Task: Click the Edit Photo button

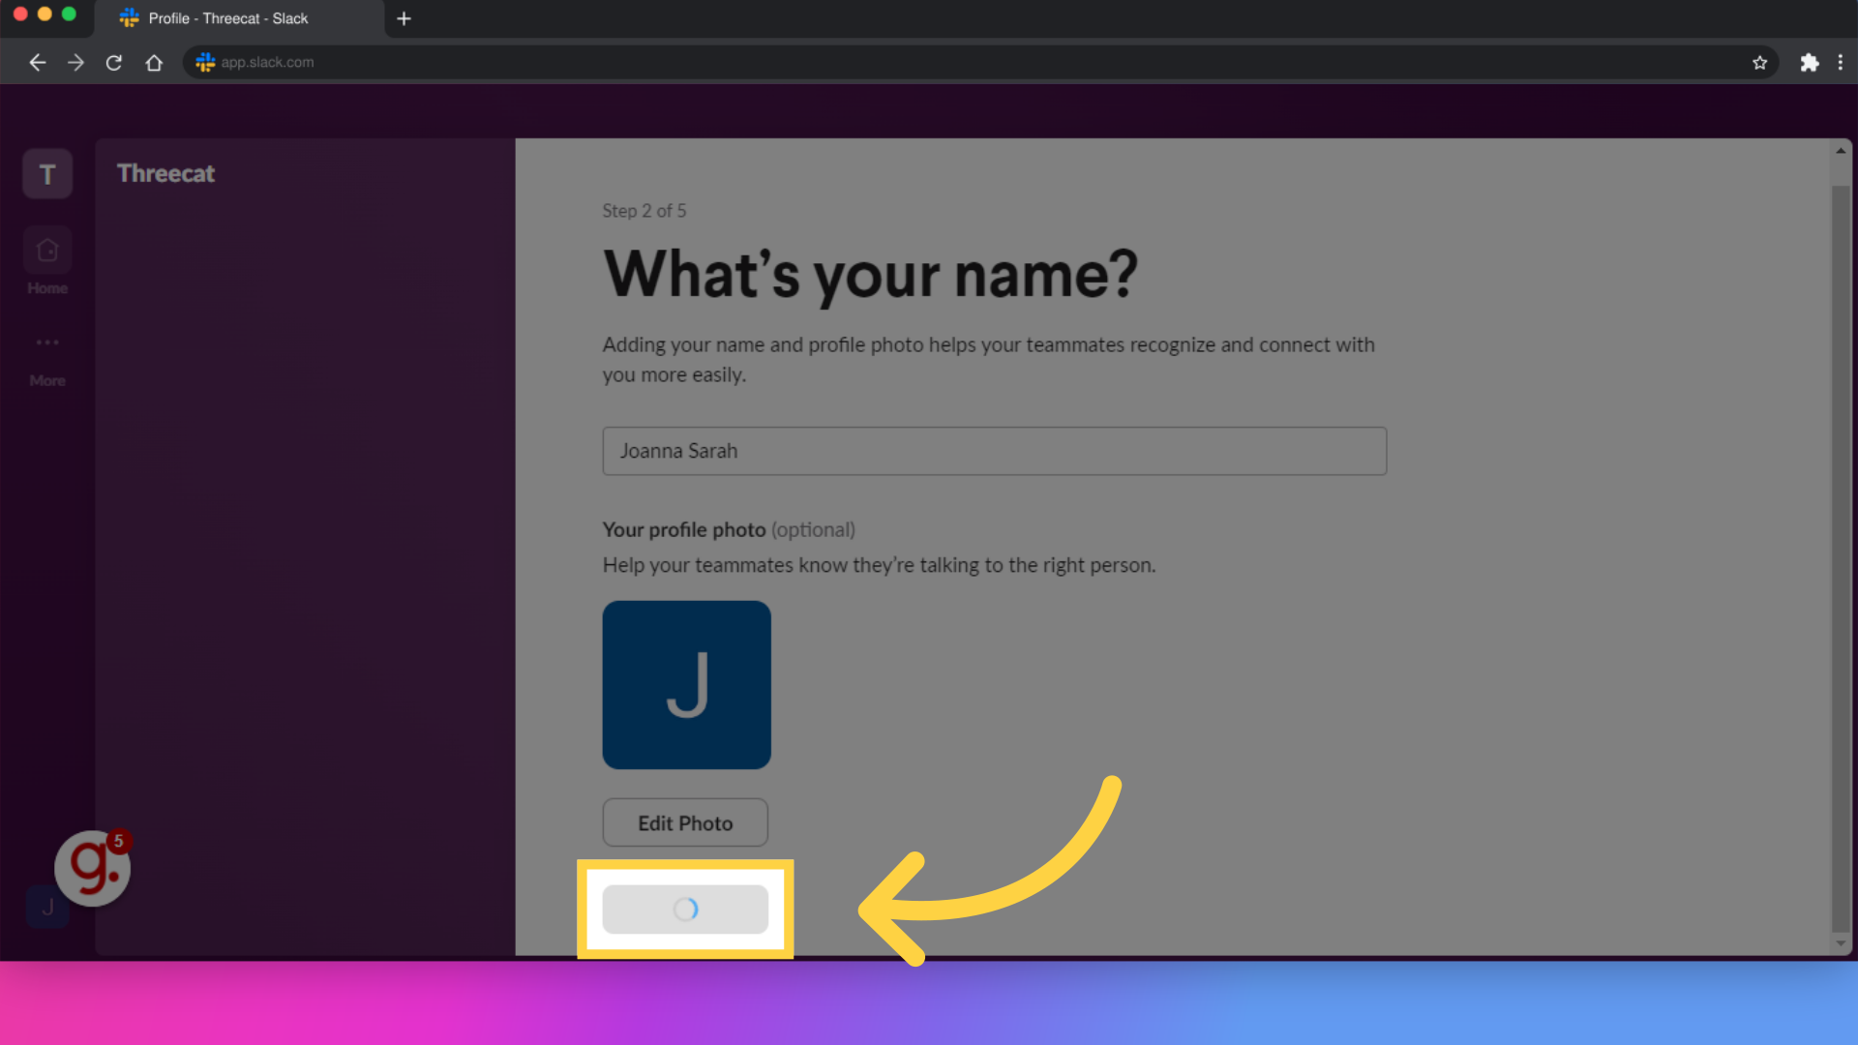Action: point(685,823)
